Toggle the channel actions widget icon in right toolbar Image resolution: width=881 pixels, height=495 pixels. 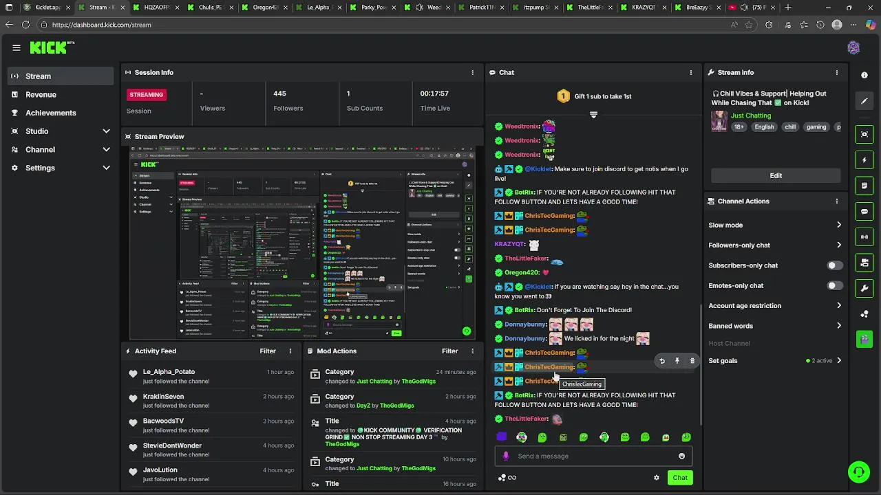coord(864,263)
